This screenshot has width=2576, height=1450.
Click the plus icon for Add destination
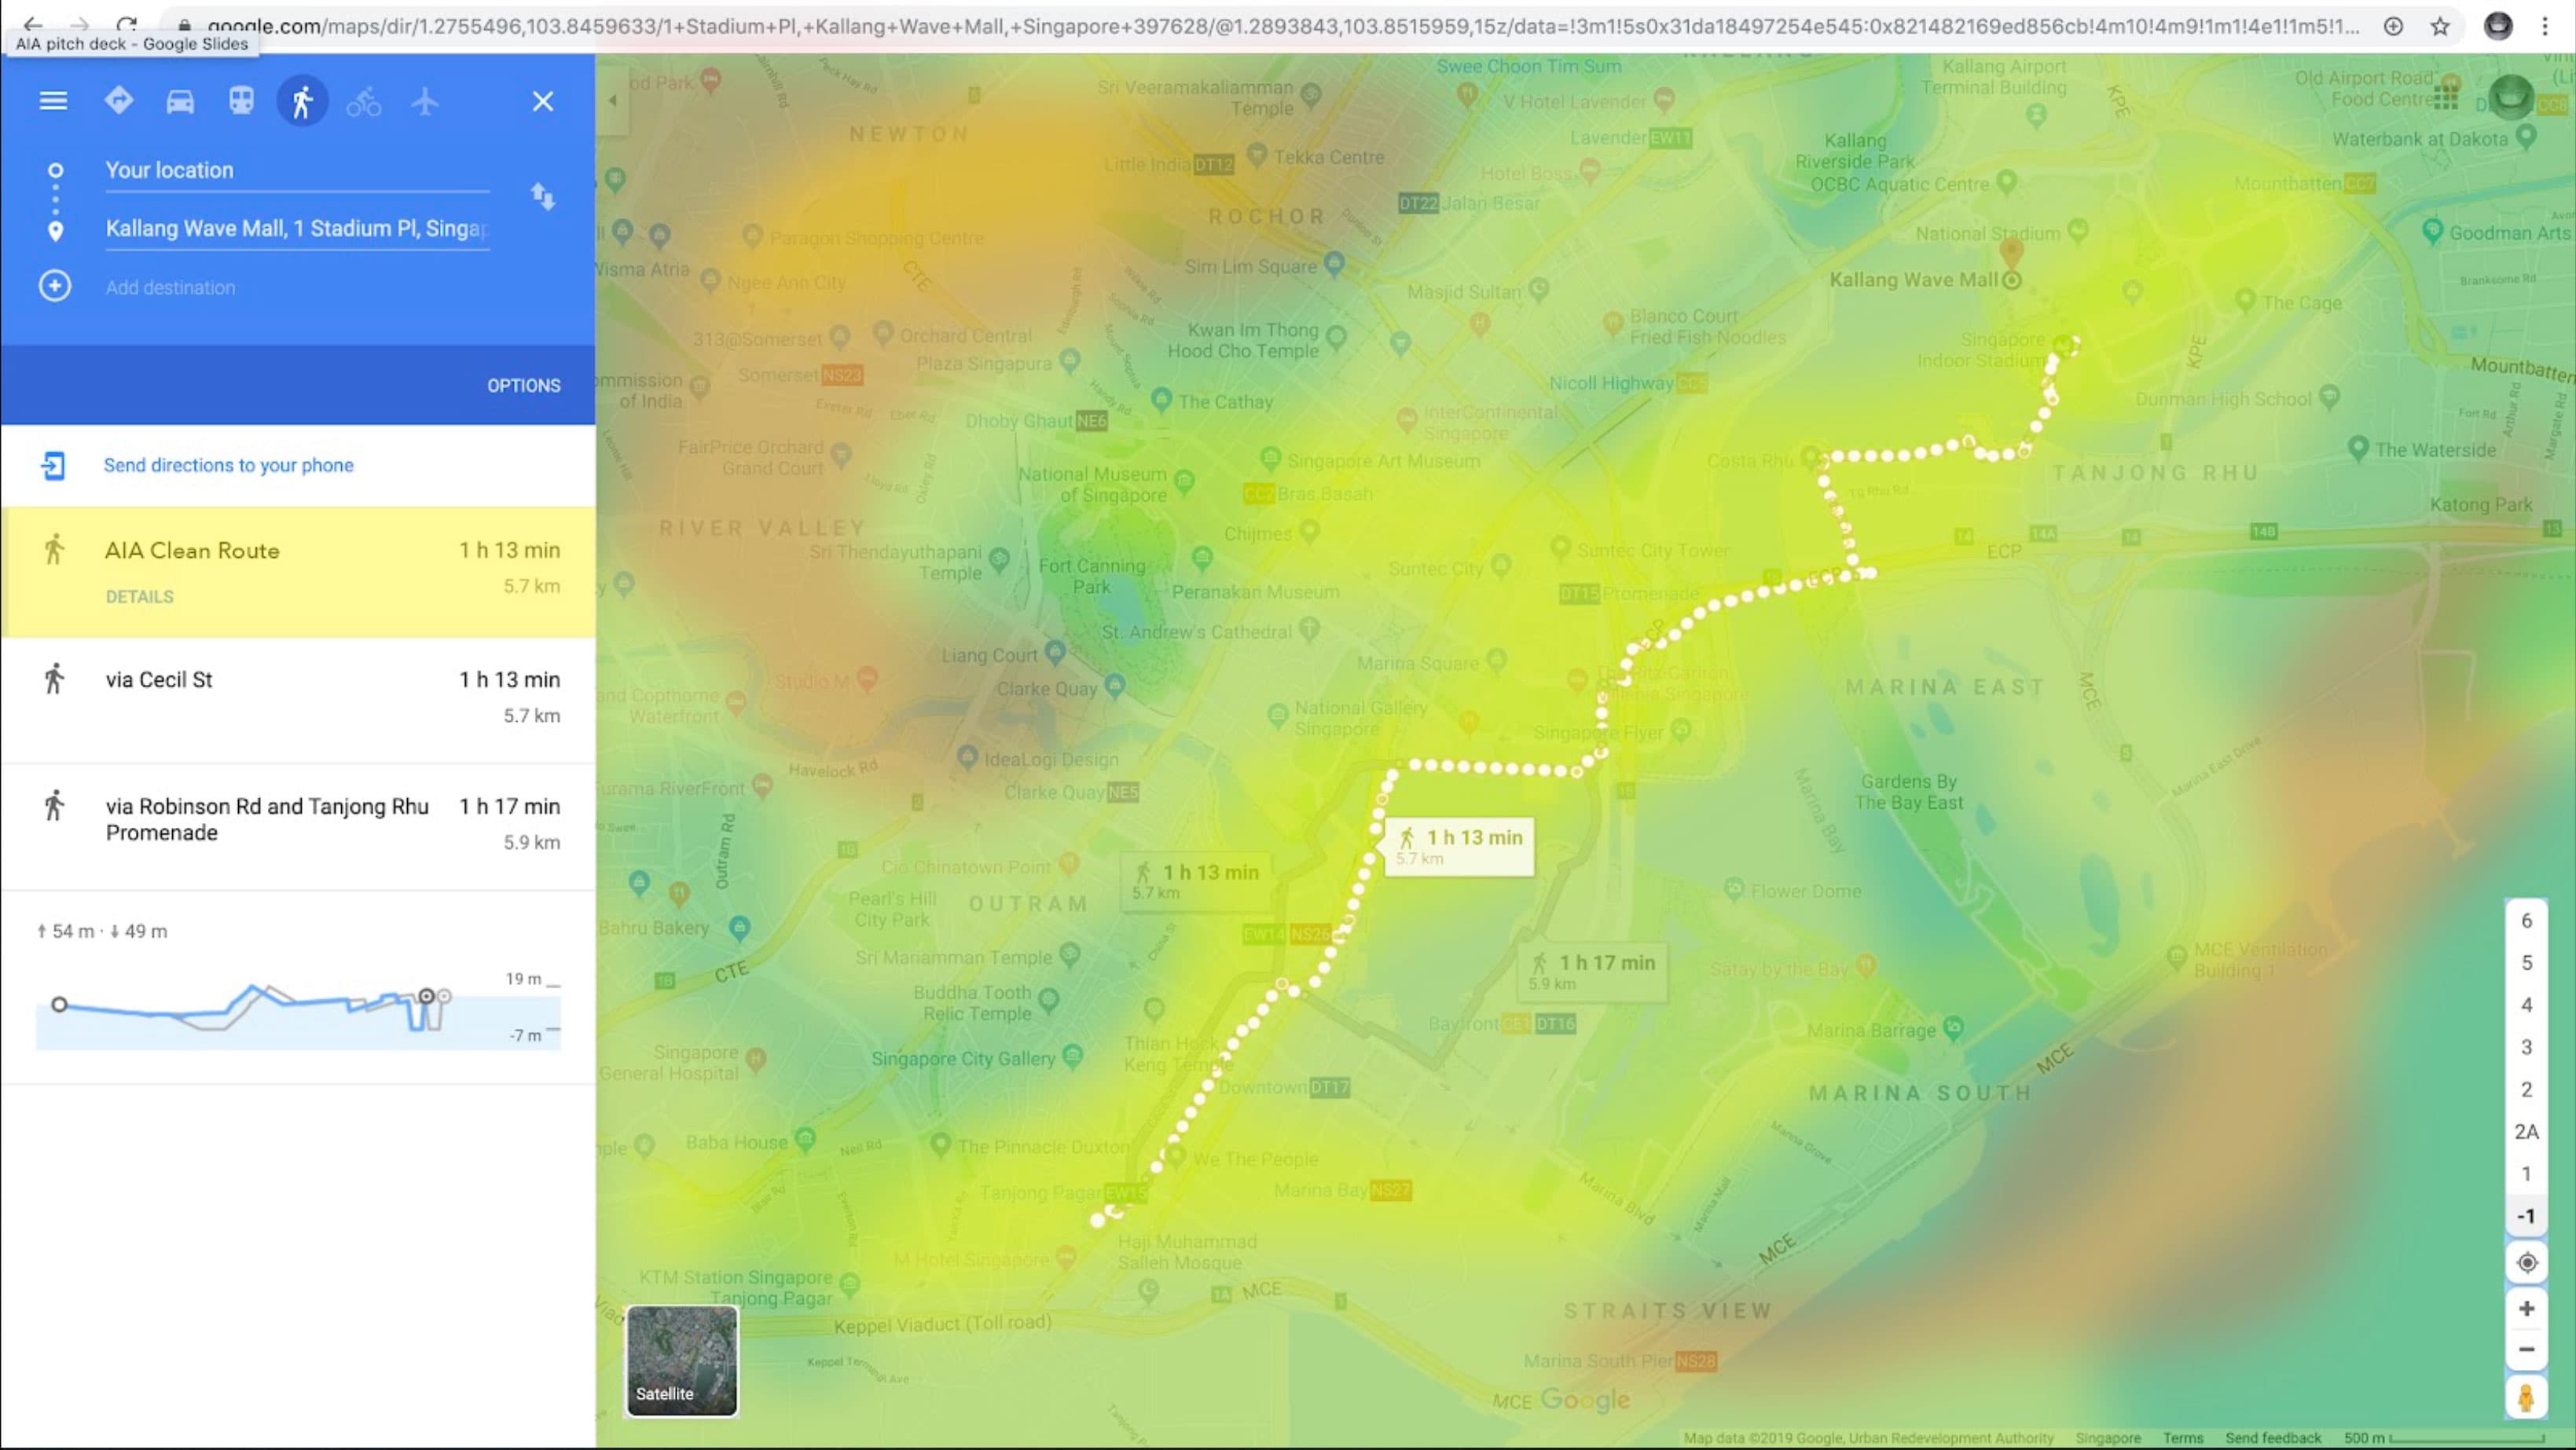coord(55,286)
